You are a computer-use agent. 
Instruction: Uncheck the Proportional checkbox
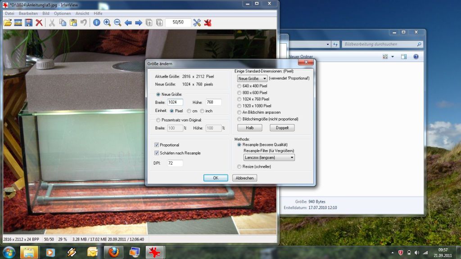click(157, 145)
